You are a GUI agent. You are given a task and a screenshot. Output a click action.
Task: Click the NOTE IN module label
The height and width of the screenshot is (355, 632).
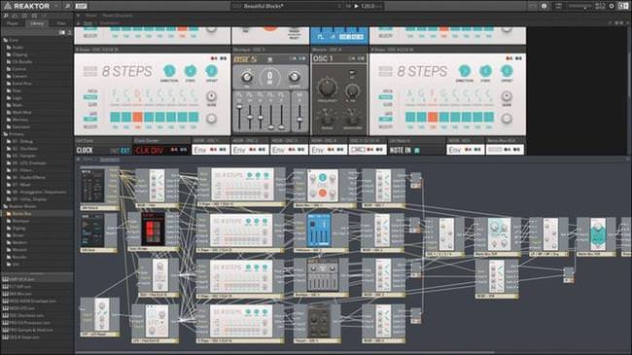click(x=401, y=150)
